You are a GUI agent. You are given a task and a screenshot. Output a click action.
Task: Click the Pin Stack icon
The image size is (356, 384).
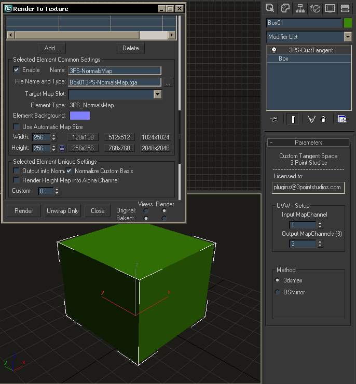[x=274, y=119]
